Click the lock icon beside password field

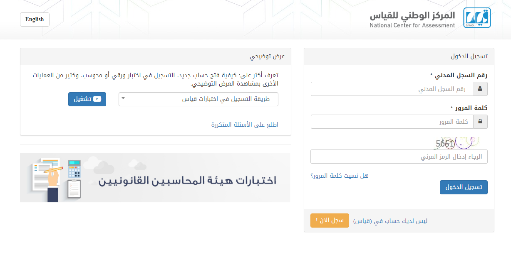tap(480, 122)
